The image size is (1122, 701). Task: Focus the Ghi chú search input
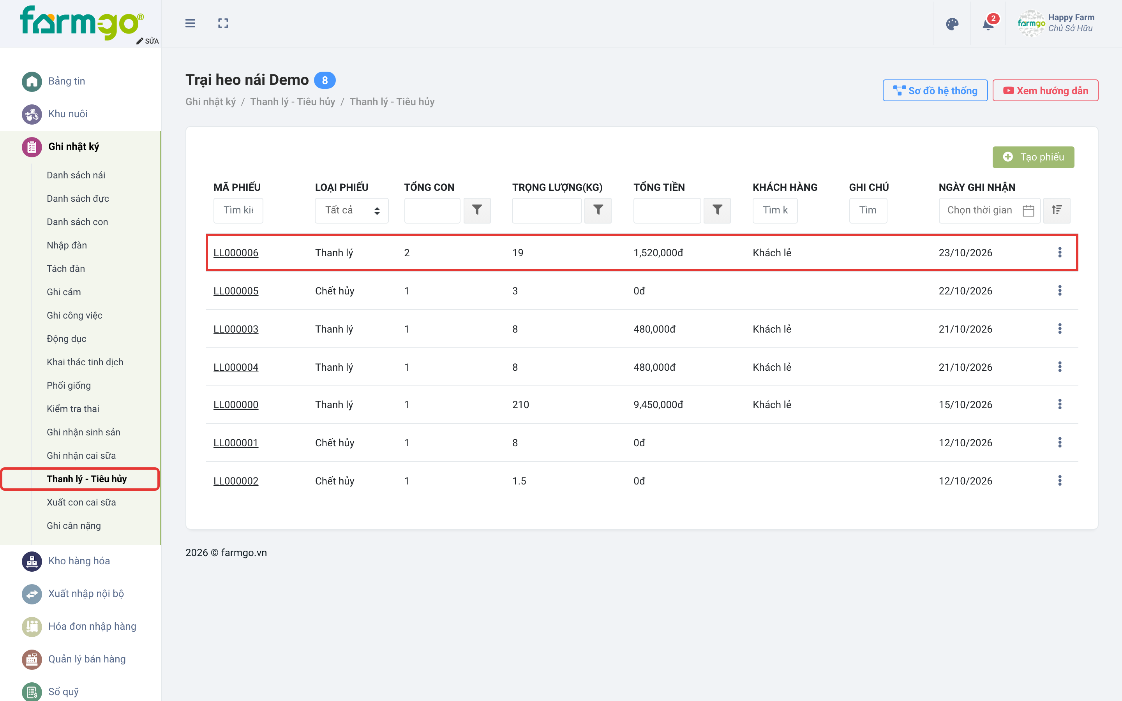868,210
